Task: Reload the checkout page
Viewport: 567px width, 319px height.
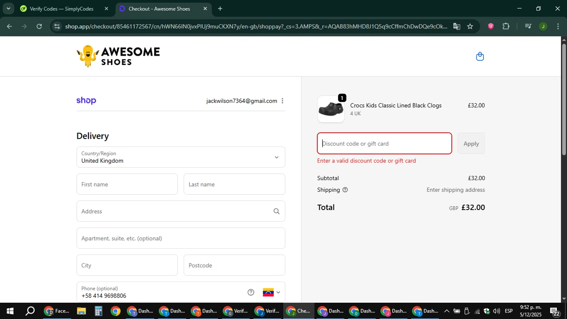Action: [x=39, y=26]
